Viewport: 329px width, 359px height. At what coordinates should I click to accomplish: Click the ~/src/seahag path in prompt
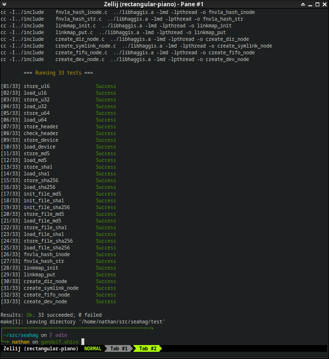(20, 335)
